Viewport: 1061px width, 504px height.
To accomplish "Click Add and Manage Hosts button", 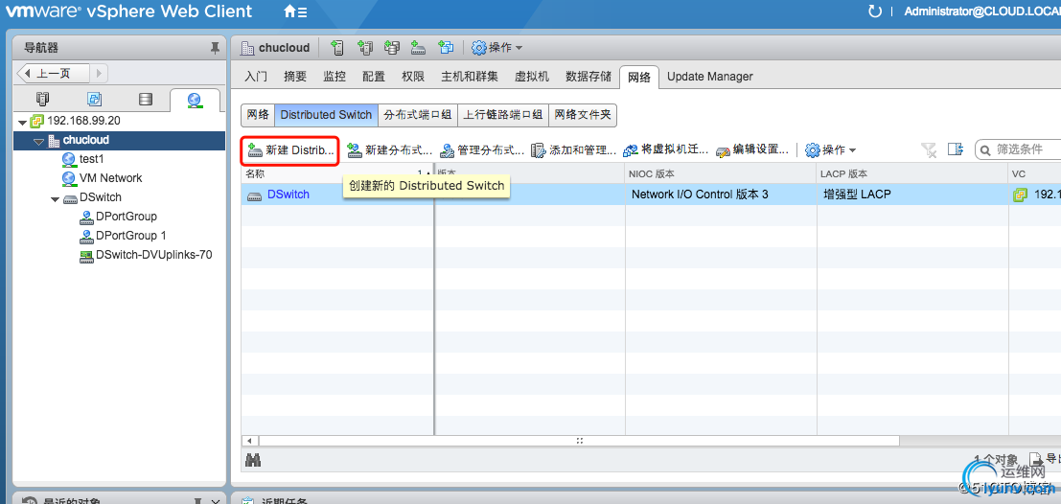I will [573, 149].
